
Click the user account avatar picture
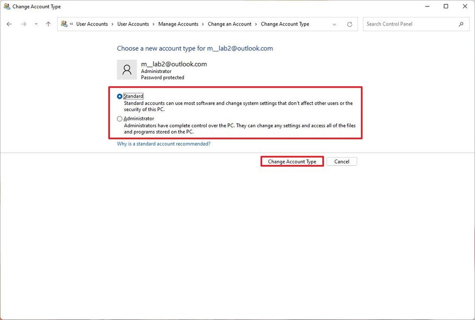pyautogui.click(x=126, y=69)
